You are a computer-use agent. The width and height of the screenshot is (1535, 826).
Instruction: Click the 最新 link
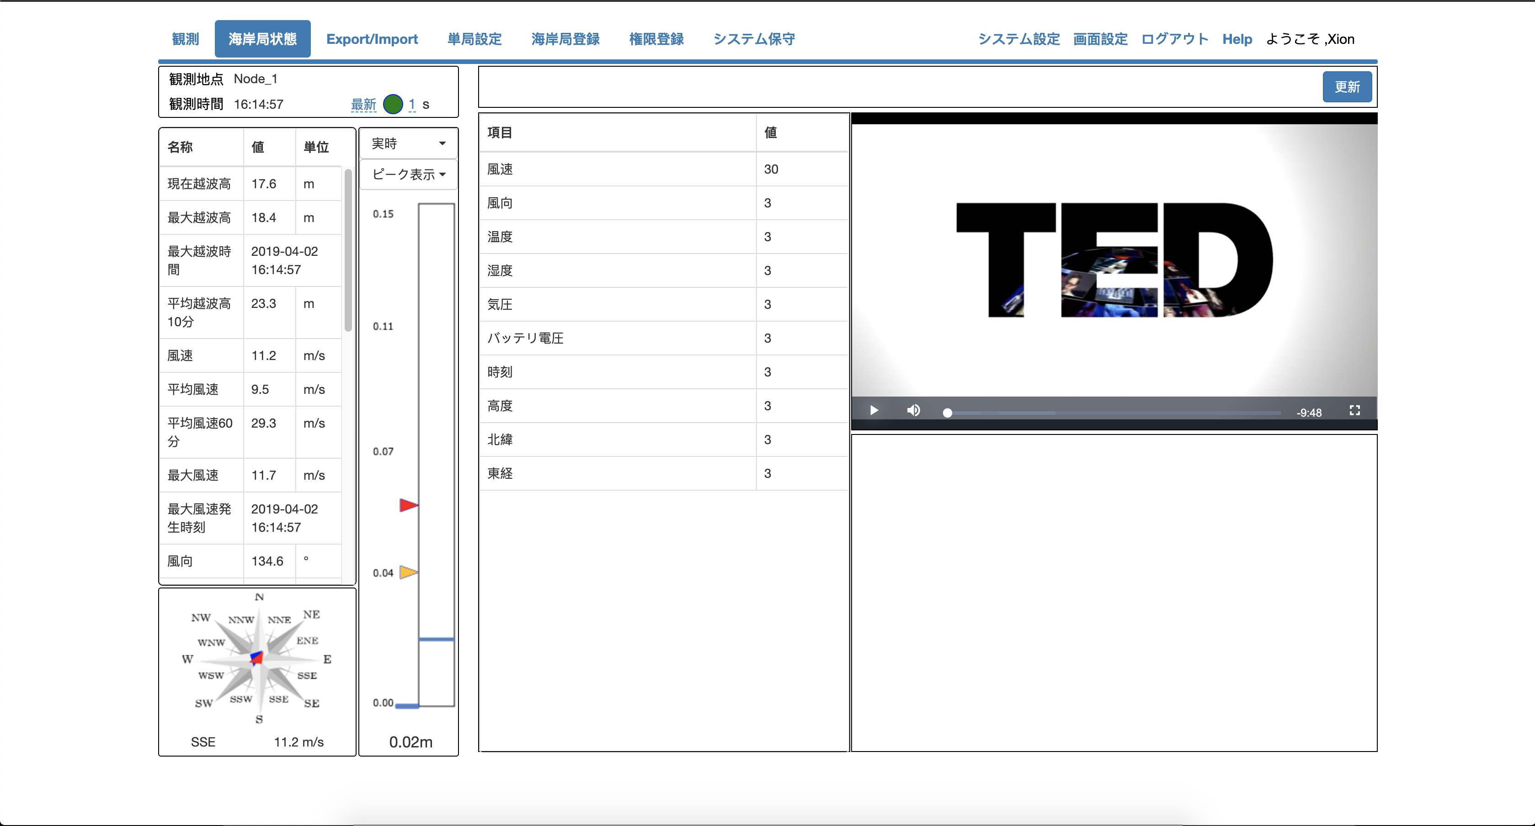click(363, 105)
